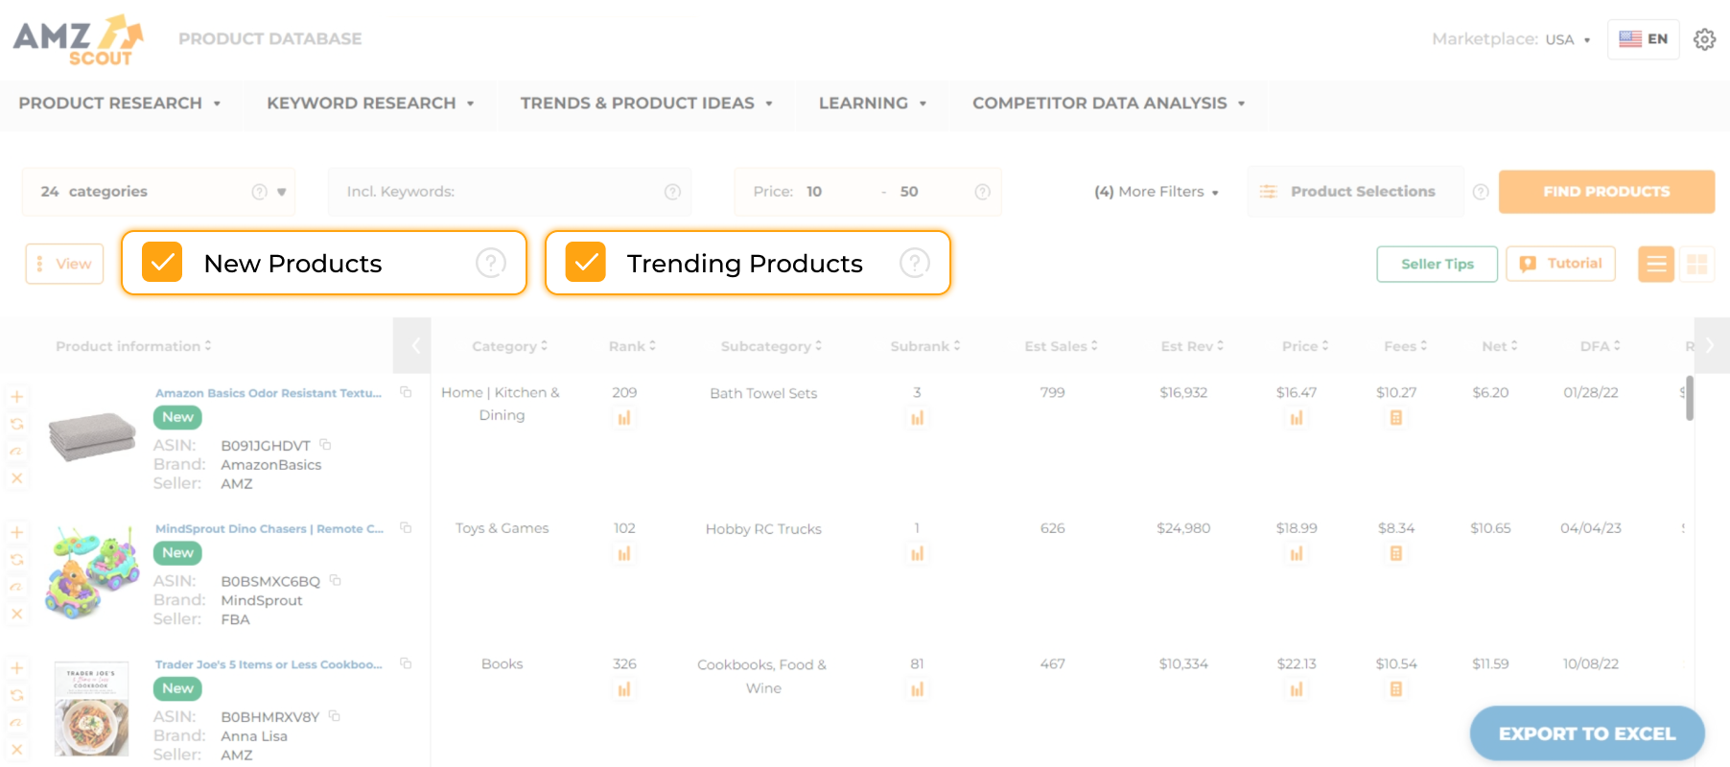1730x767 pixels.
Task: Click the price help question icon
Action: (982, 192)
